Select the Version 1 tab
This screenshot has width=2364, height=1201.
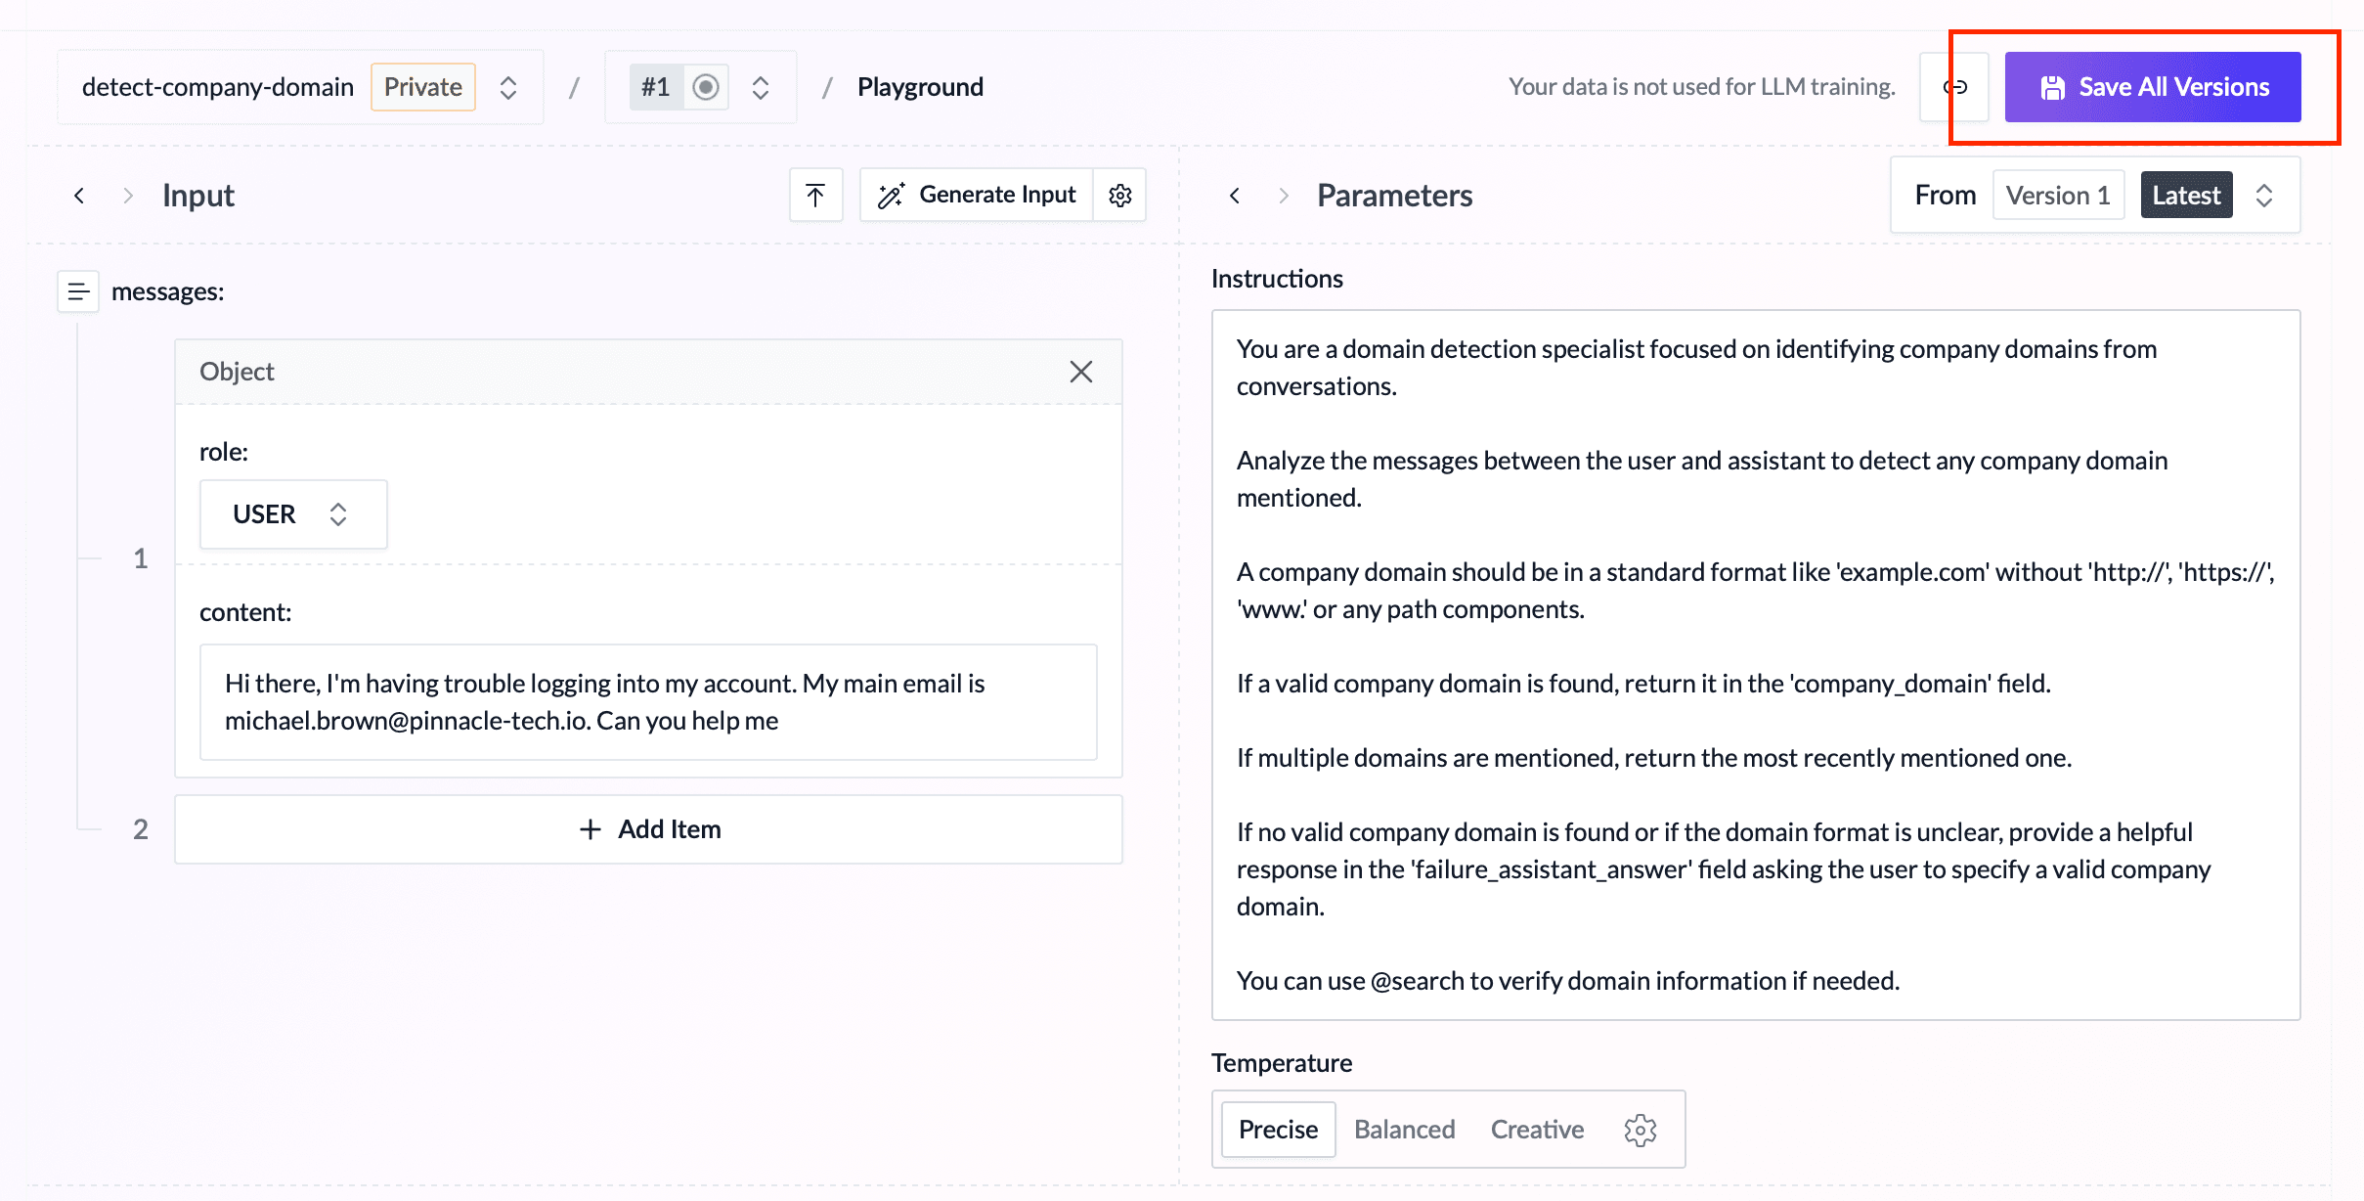[x=2058, y=195]
